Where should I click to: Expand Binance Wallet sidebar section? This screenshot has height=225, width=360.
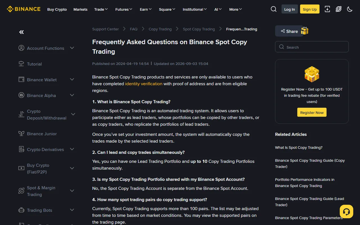pos(72,79)
